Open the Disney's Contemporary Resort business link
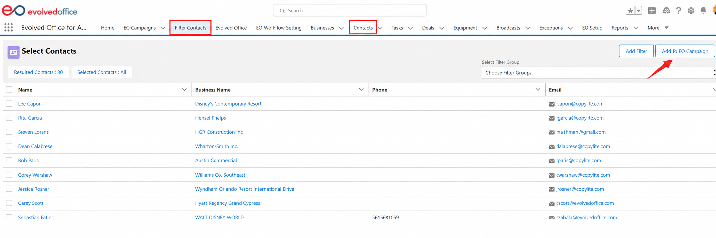716x238 pixels. pyautogui.click(x=228, y=104)
